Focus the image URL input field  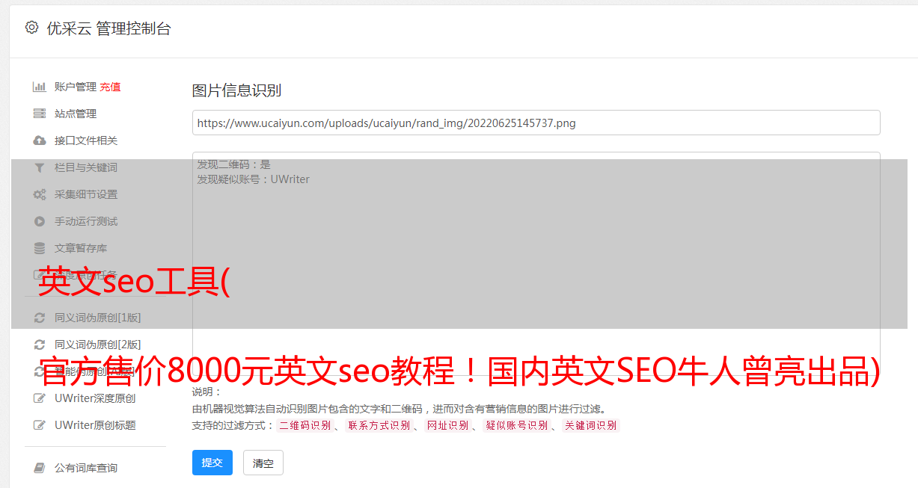[x=536, y=123]
